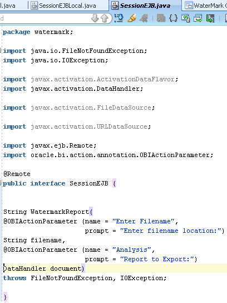
Task: Switch to the WaterMark tab
Action: (205, 6)
